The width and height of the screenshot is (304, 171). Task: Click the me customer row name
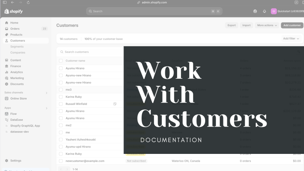(68, 132)
